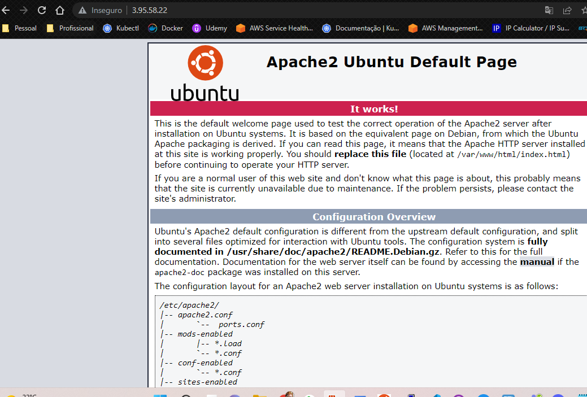Reload the Apache default page
The image size is (587, 397).
point(42,10)
